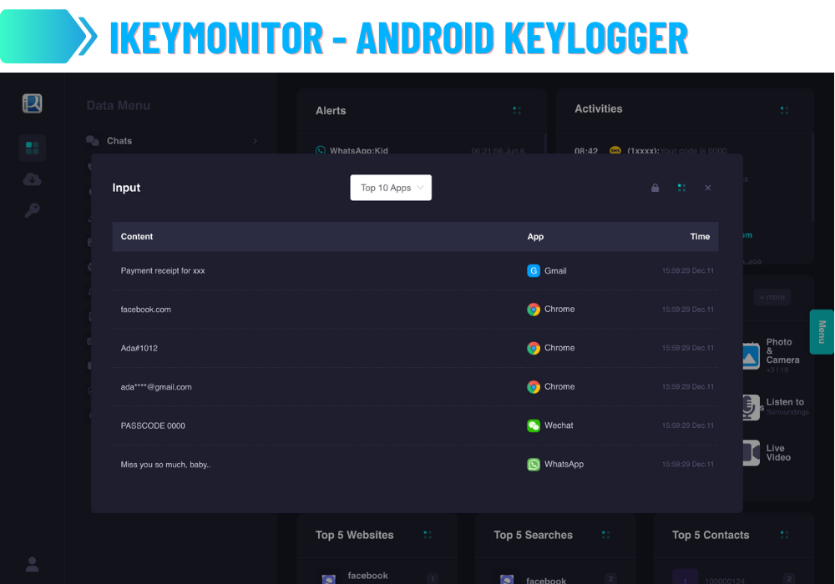Select the 'PASSCODE 0000' input entry
The image size is (835, 584).
153,426
